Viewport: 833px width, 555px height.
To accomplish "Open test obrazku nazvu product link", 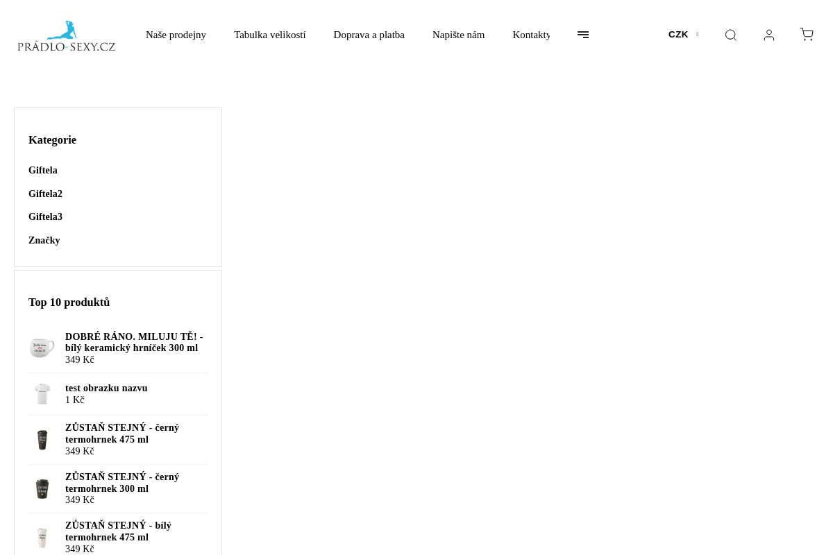I will (106, 388).
